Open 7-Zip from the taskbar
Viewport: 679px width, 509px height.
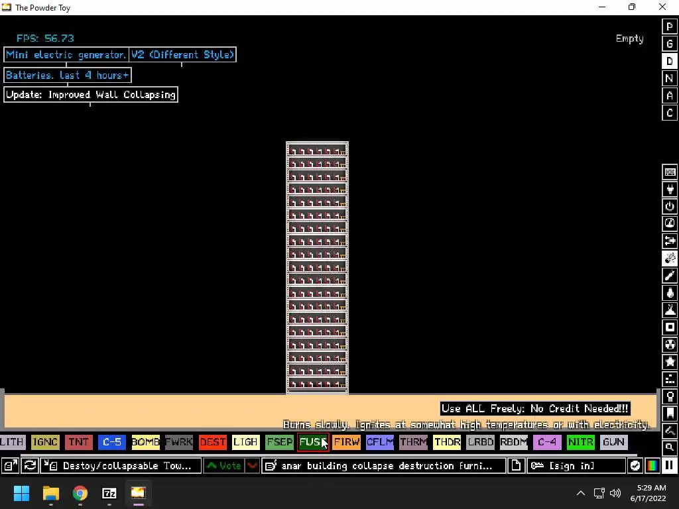[109, 493]
